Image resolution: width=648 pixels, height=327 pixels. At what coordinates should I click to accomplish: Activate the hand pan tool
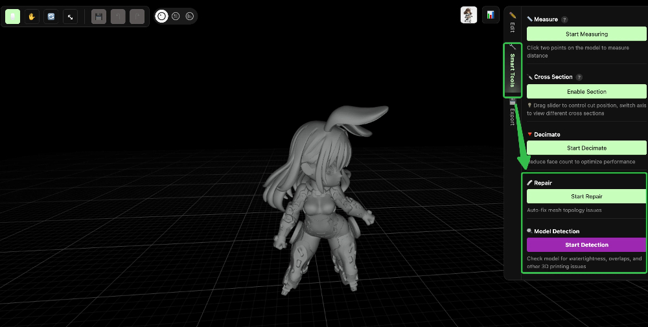[x=31, y=17]
